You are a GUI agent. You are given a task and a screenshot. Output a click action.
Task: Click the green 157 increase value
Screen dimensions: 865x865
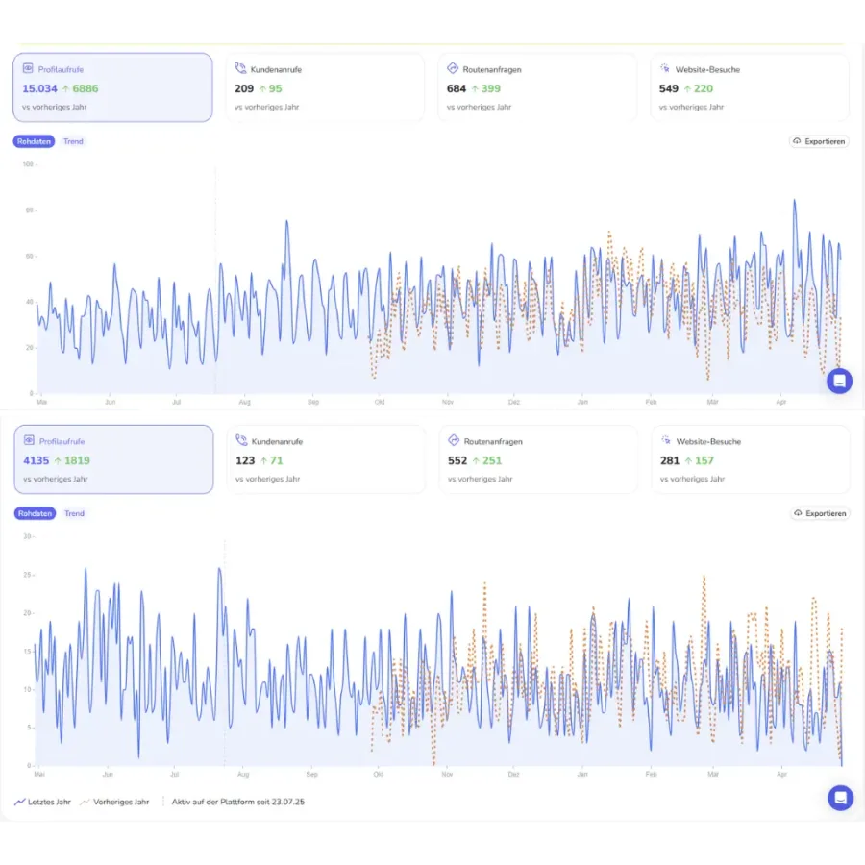[704, 460]
